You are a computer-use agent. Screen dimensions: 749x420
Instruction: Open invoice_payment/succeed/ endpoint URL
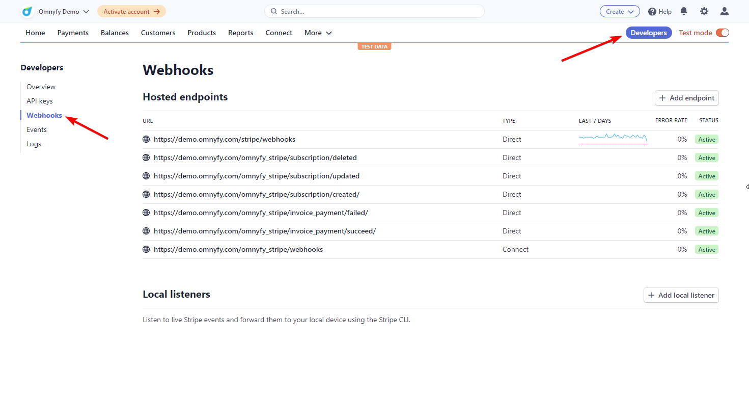click(x=265, y=231)
